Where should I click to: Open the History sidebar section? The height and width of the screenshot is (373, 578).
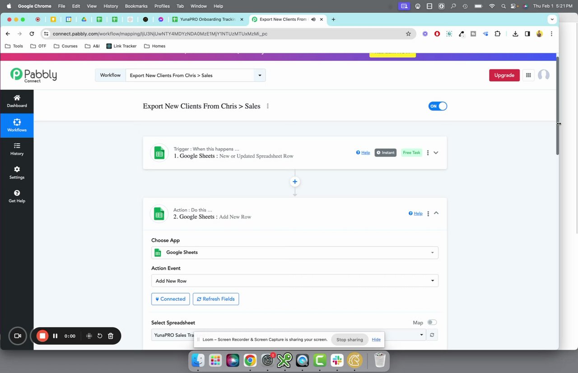(17, 149)
